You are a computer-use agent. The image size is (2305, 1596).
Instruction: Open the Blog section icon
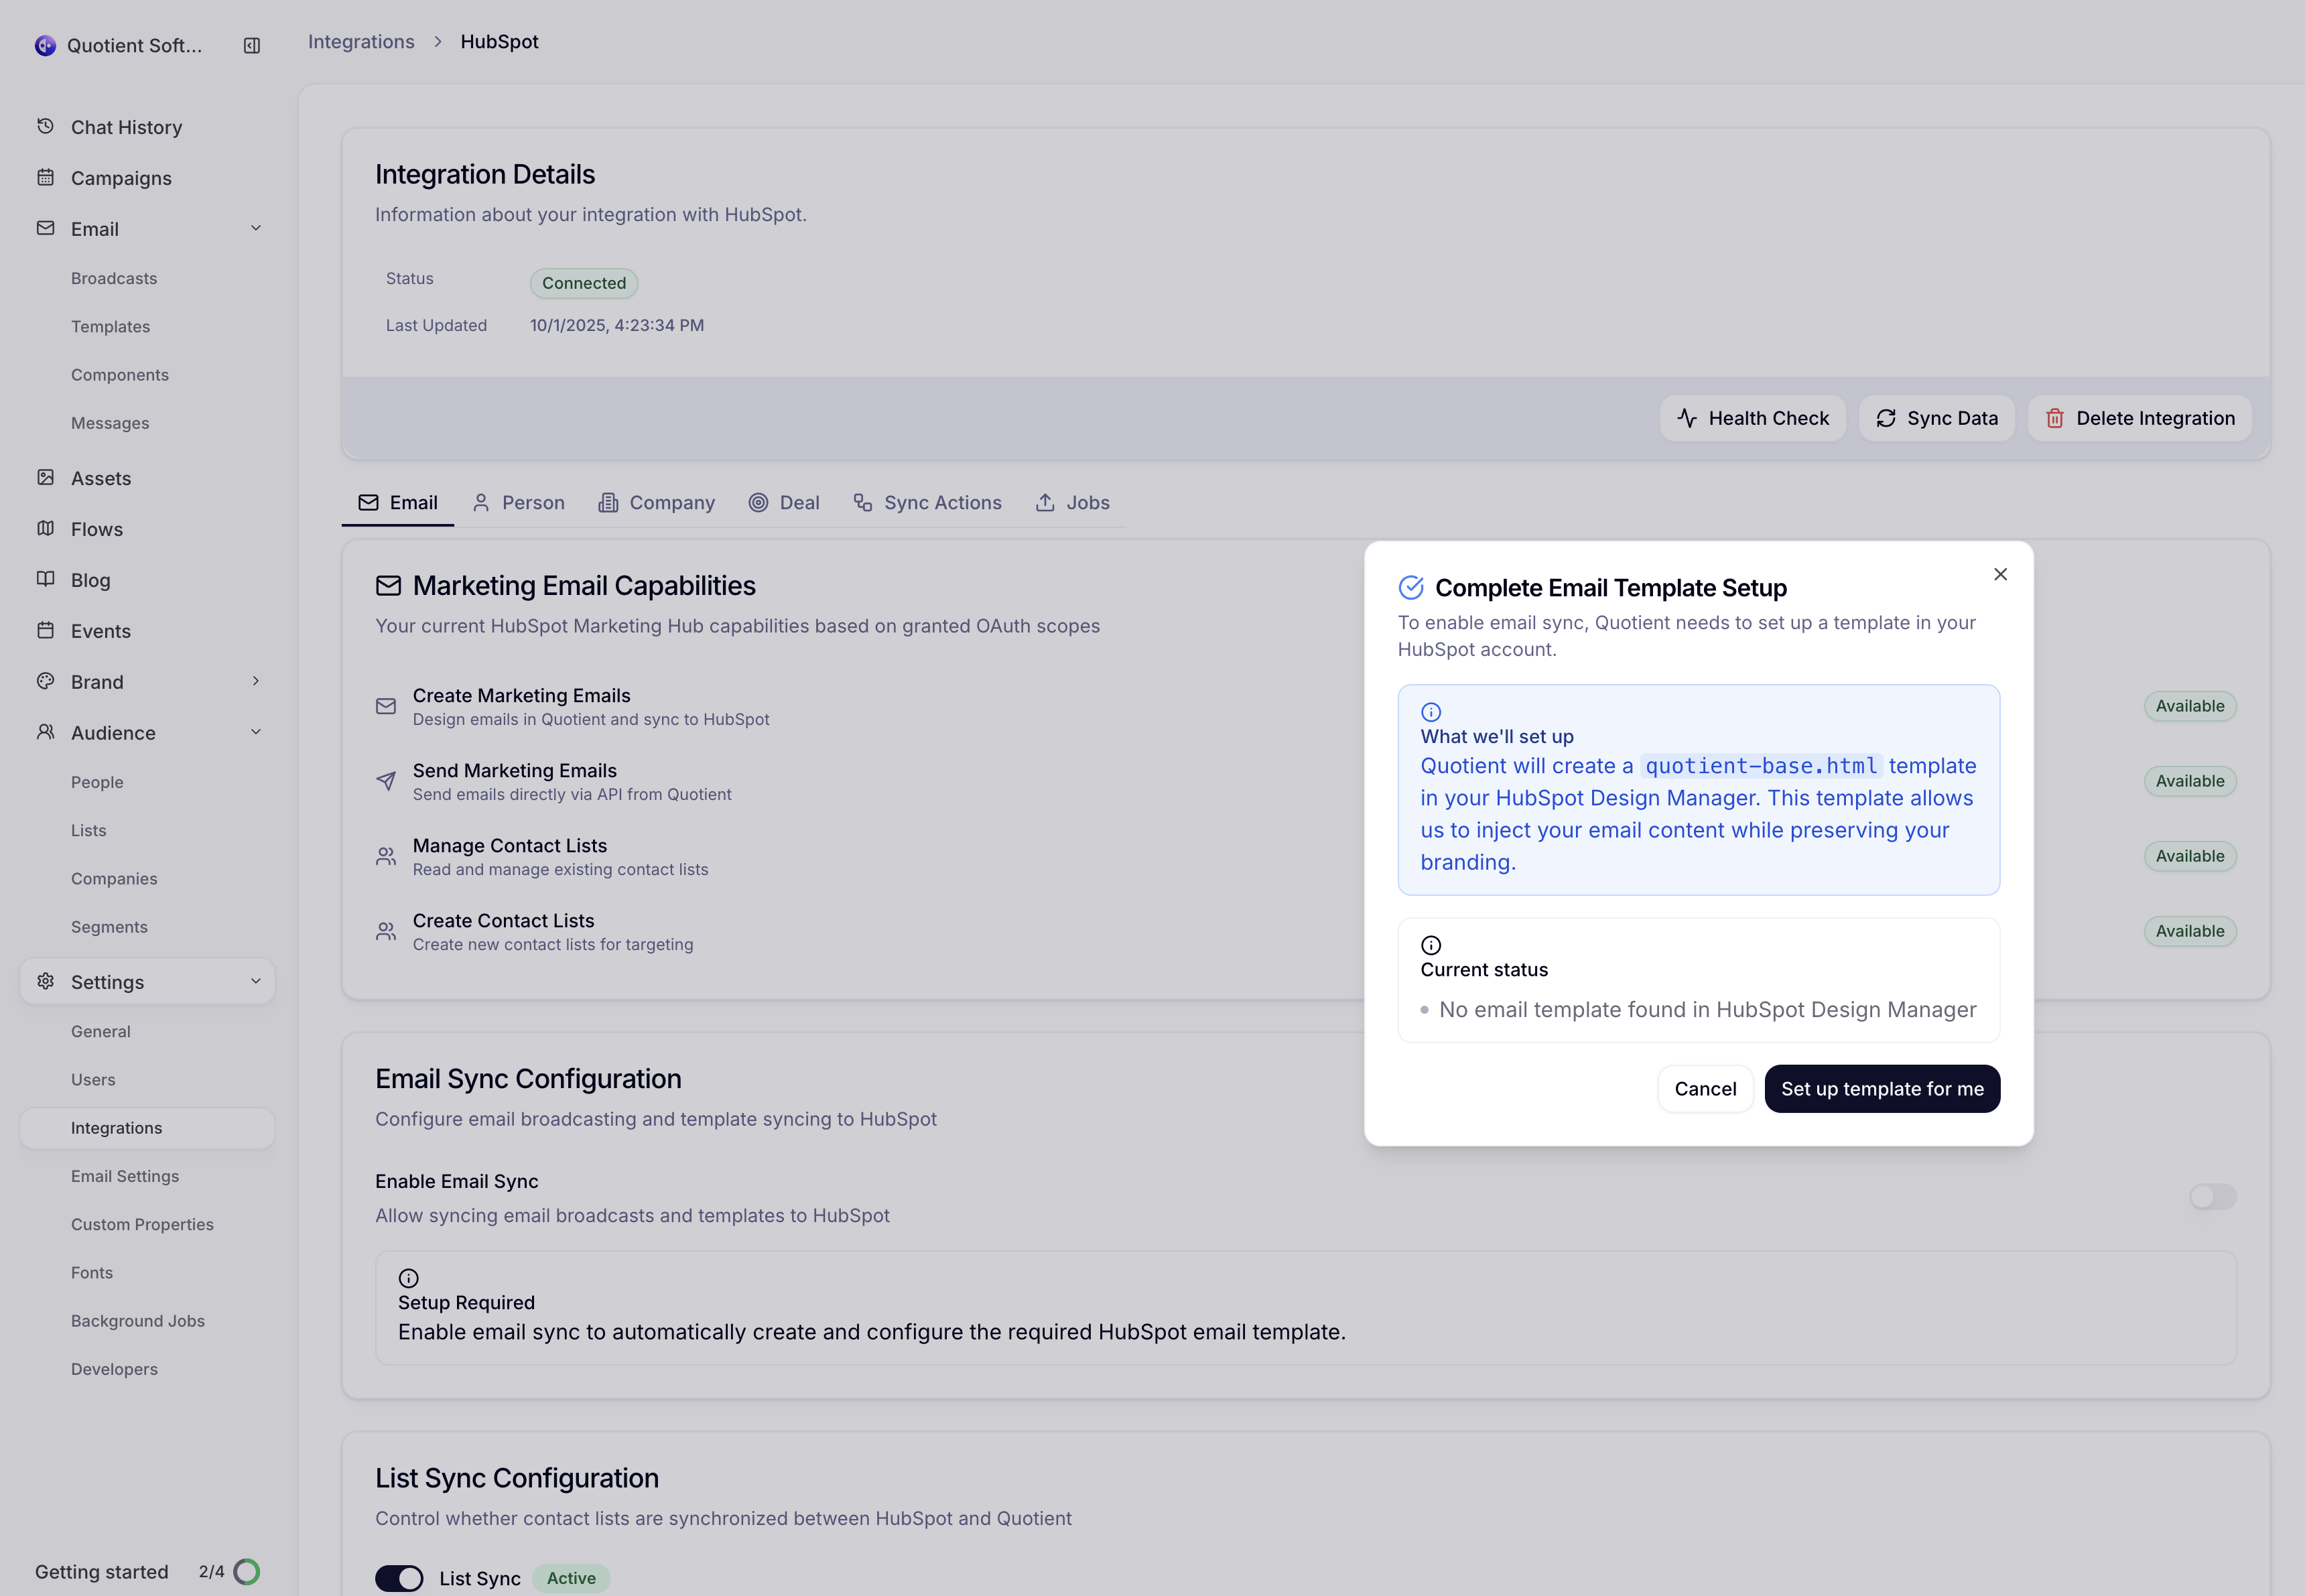point(46,580)
